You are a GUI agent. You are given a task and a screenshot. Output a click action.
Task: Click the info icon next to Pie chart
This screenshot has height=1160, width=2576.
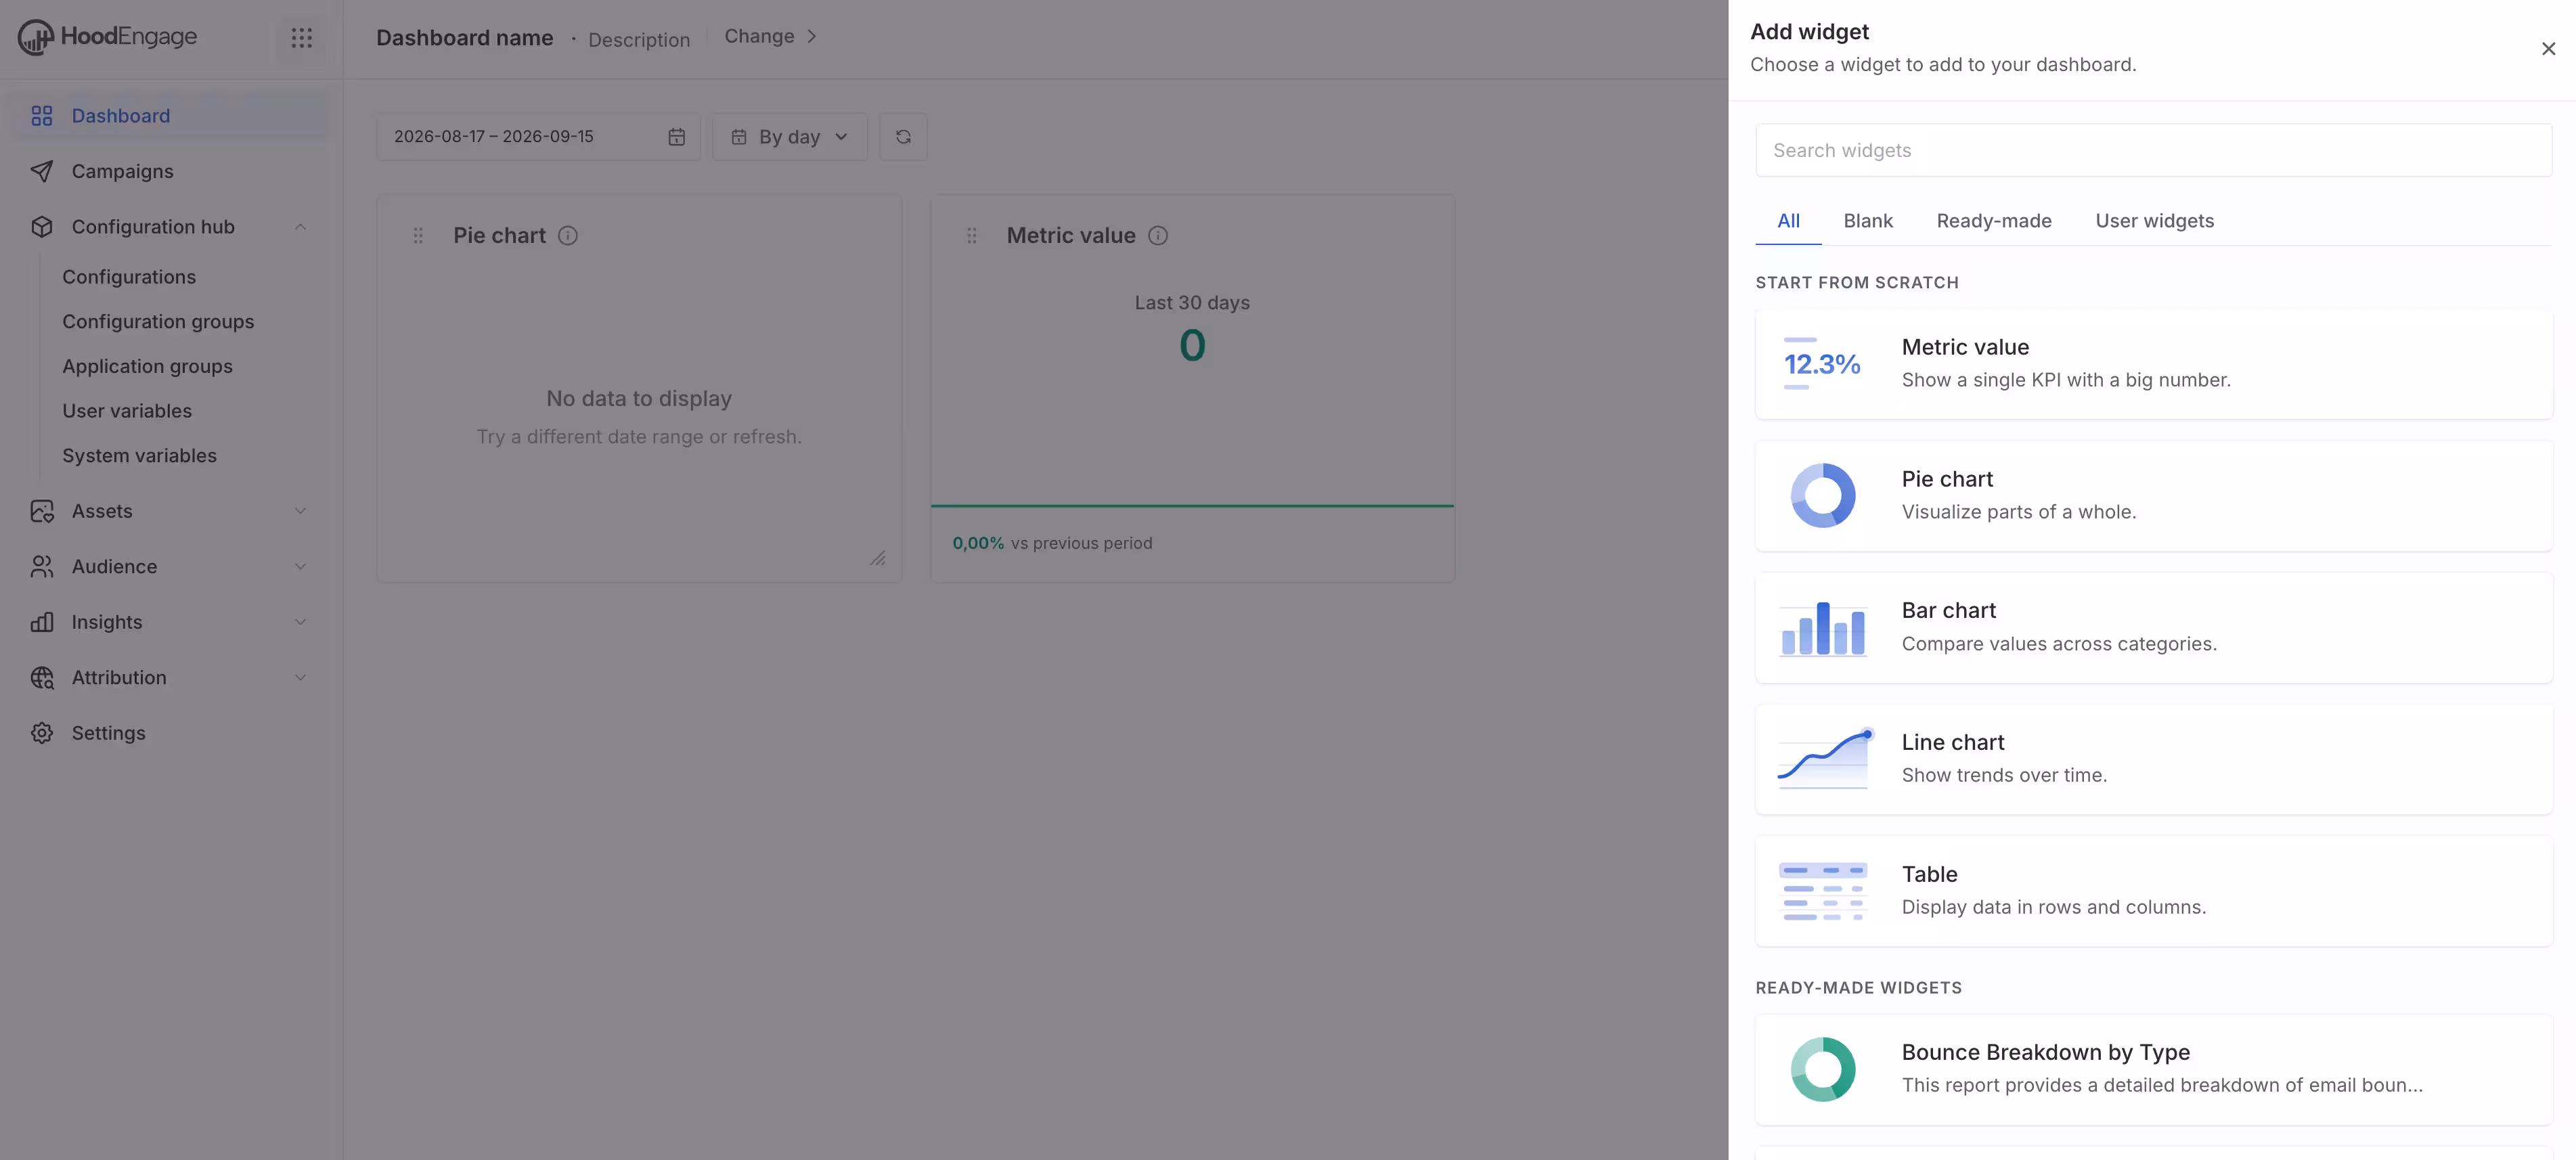(568, 236)
